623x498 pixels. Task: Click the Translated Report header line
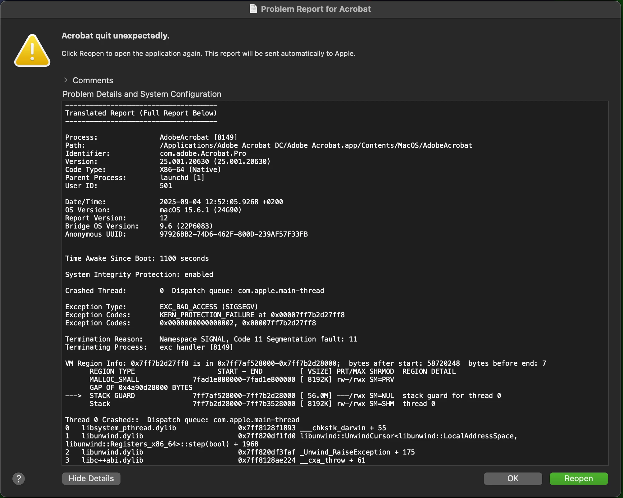pos(141,113)
